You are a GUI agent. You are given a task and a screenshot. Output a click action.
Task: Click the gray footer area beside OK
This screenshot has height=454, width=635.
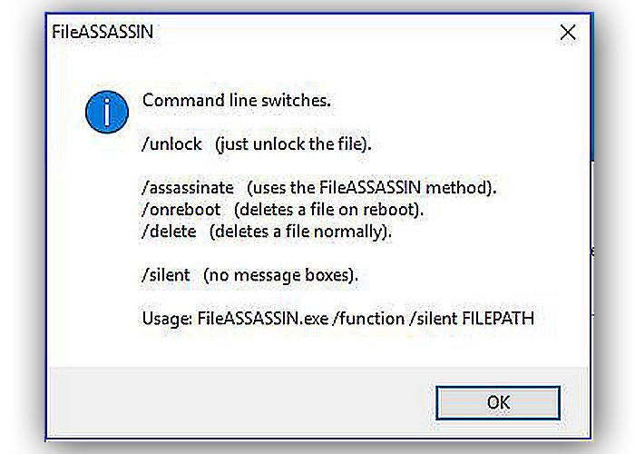pos(241,402)
